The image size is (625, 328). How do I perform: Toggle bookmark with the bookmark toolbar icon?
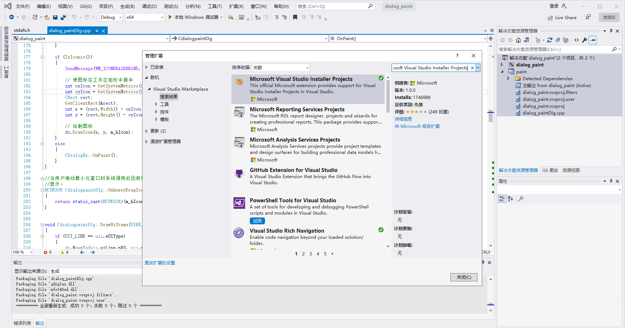[295, 17]
